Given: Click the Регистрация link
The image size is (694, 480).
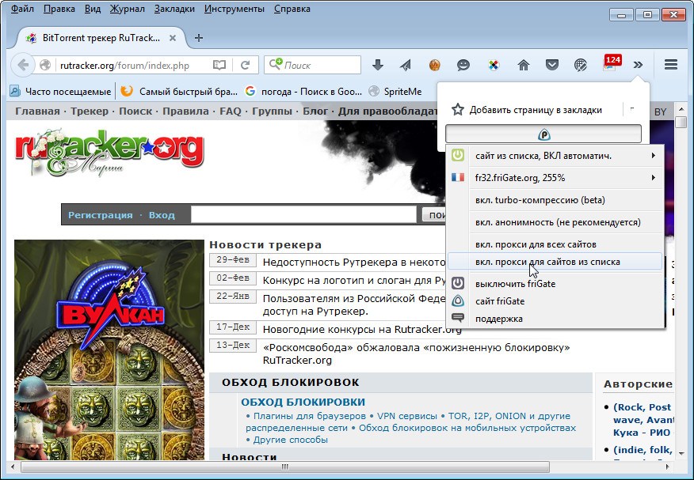Looking at the screenshot, I should 100,214.
